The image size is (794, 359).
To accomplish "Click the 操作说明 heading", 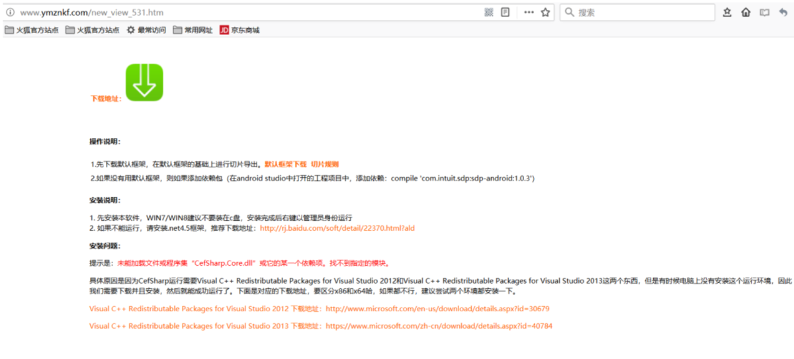I will pyautogui.click(x=105, y=141).
